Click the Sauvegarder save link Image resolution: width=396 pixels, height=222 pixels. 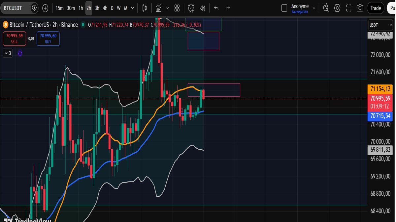pos(300,11)
